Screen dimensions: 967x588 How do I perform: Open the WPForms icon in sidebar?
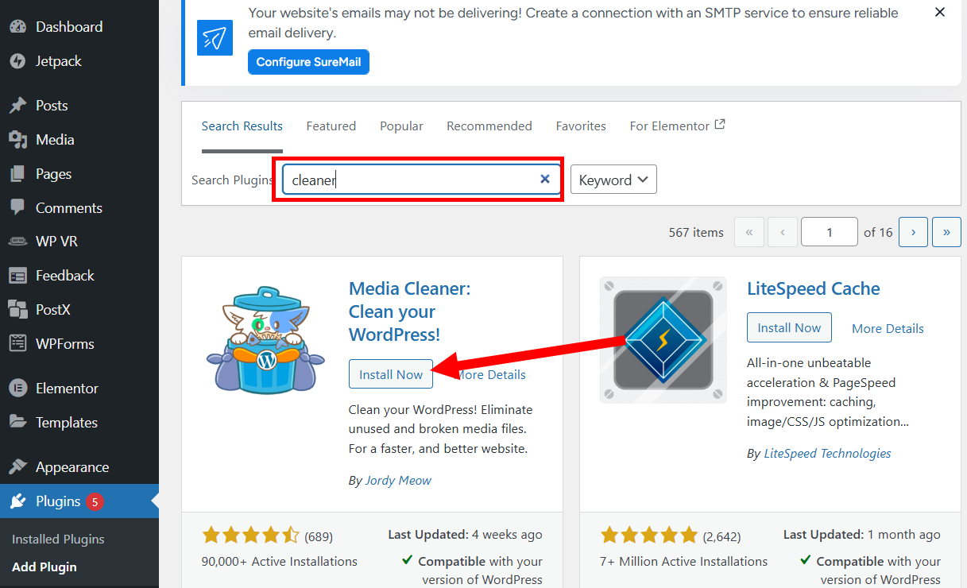point(17,343)
